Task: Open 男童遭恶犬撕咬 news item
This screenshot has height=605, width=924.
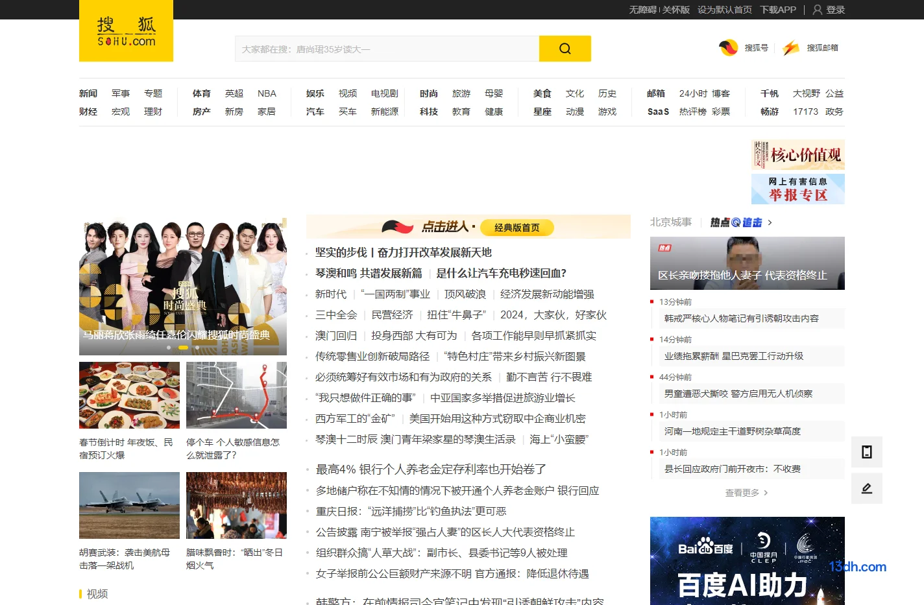Action: (738, 394)
